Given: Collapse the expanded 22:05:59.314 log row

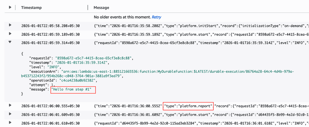Looking at the screenshot, I should pos(10,42).
